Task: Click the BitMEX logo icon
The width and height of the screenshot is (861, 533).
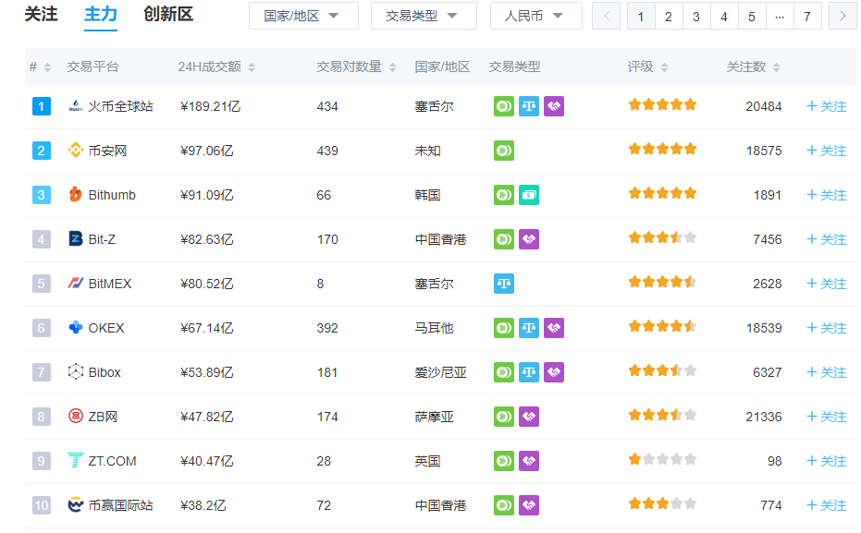Action: pyautogui.click(x=75, y=283)
